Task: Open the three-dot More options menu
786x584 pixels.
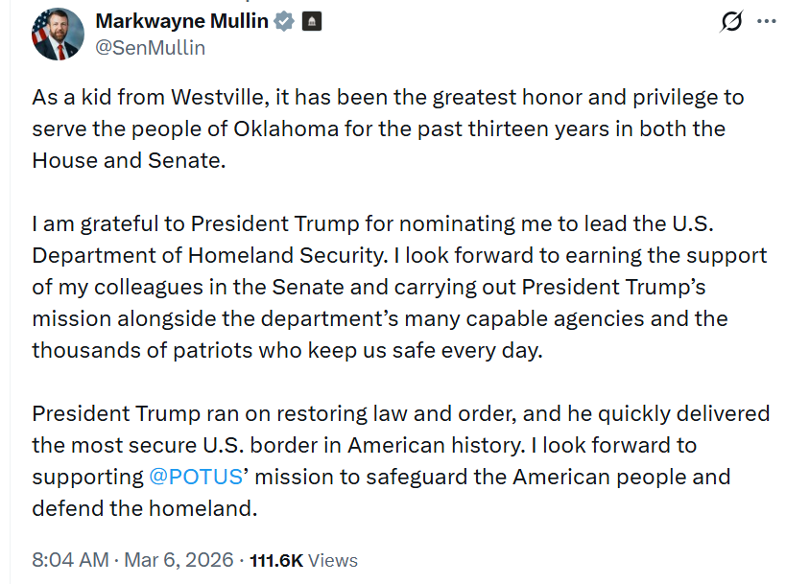Action: coord(766,21)
